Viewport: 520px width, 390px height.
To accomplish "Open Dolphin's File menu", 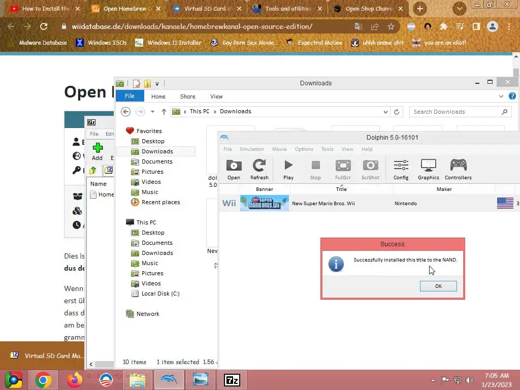I will tap(227, 149).
